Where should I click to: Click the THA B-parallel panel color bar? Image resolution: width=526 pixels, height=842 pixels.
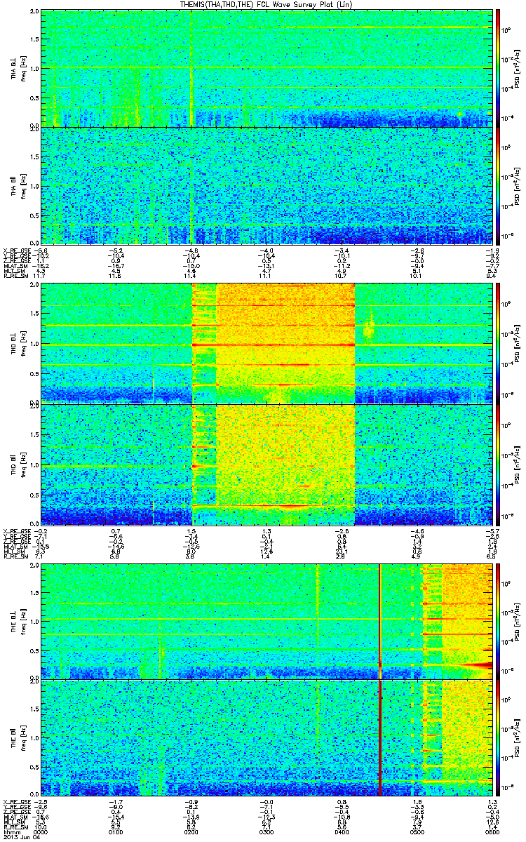pyautogui.click(x=499, y=185)
